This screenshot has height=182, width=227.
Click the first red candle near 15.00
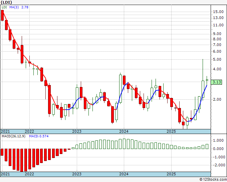[2, 15]
